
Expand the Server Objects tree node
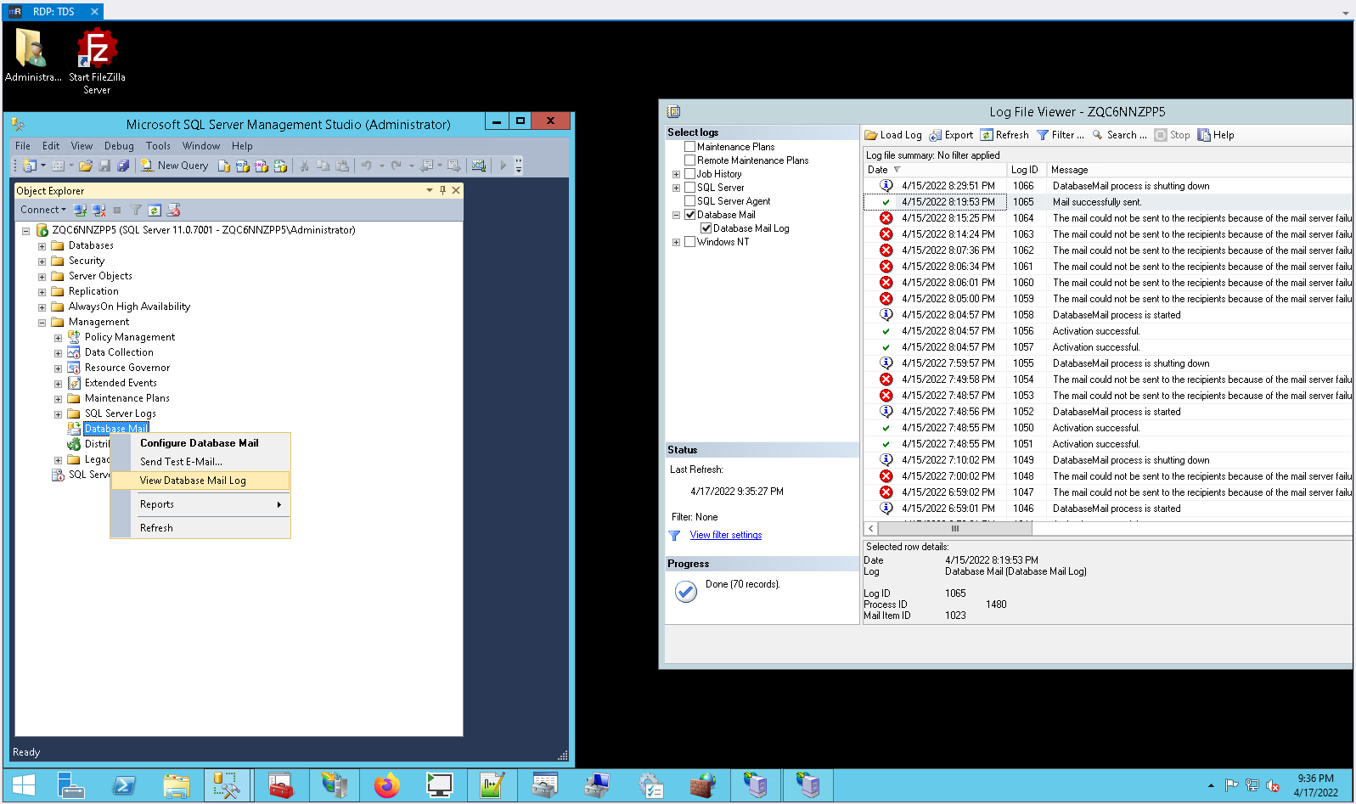pos(42,277)
